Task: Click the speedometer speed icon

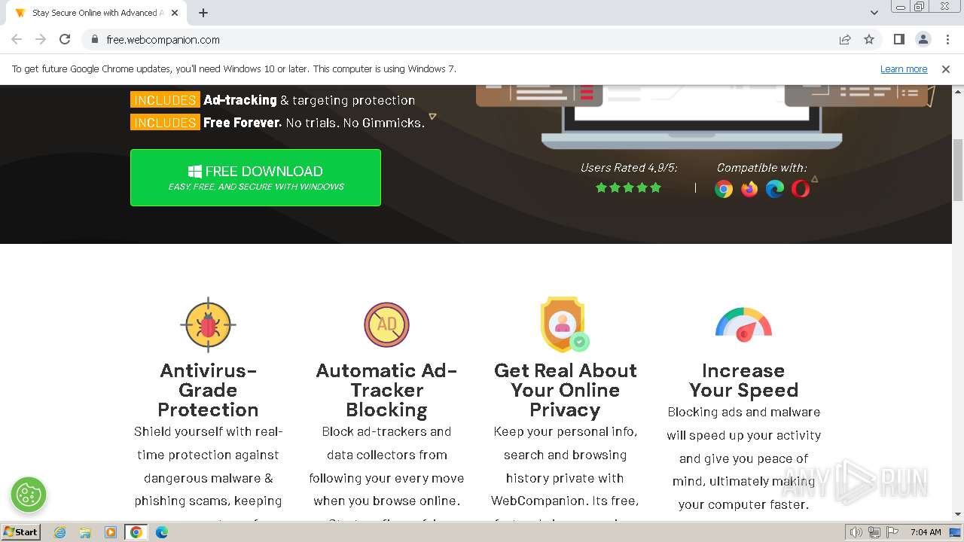Action: [743, 324]
